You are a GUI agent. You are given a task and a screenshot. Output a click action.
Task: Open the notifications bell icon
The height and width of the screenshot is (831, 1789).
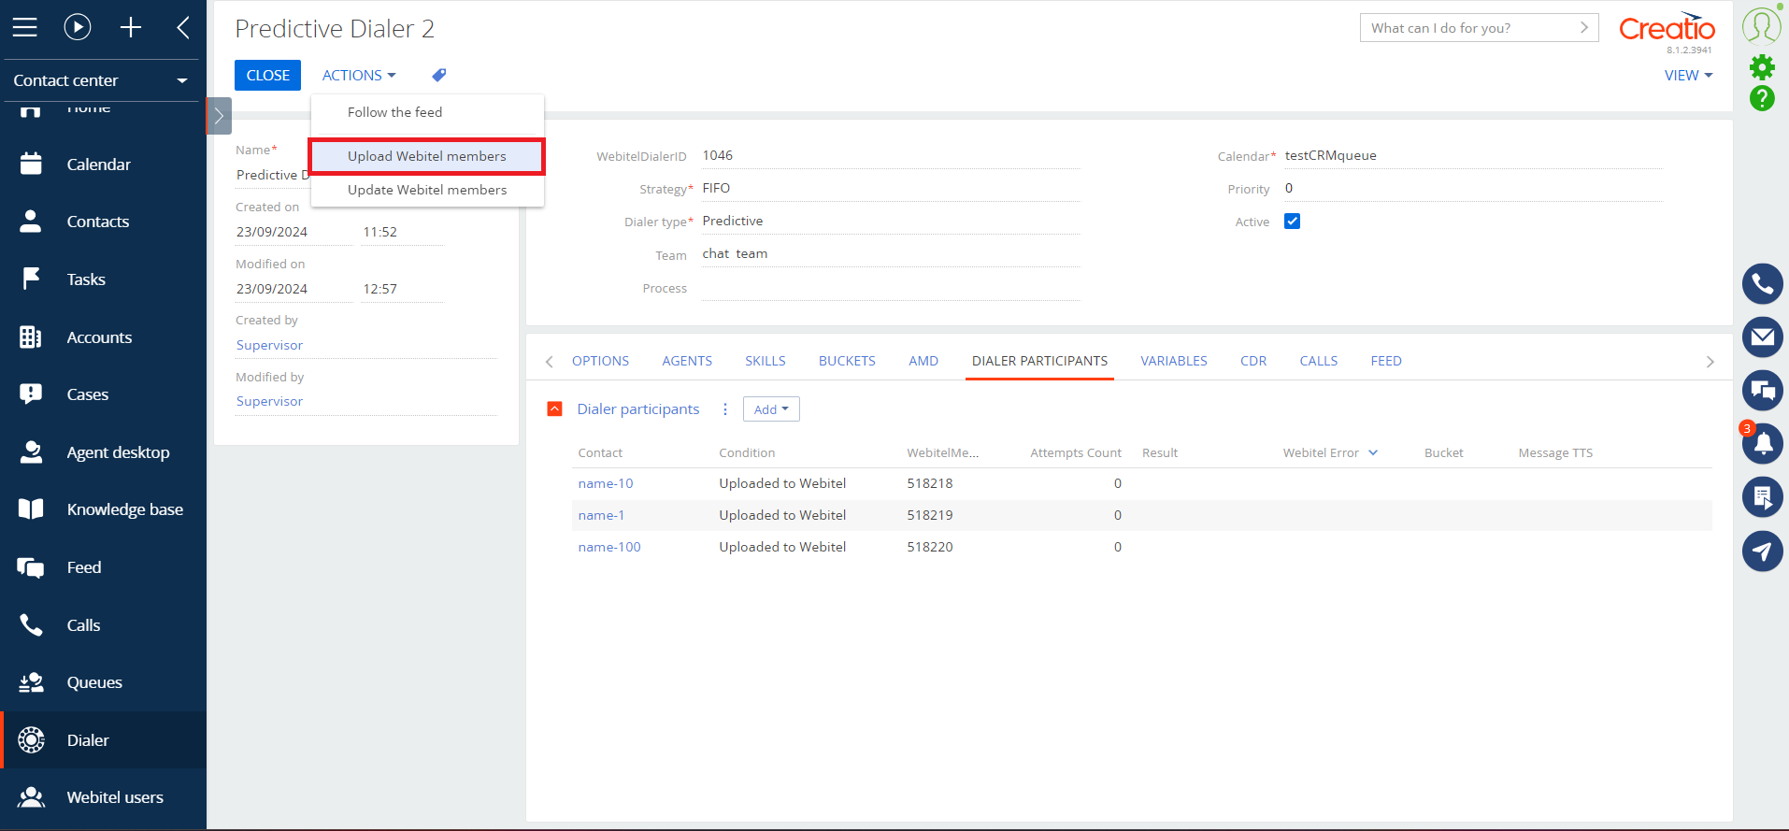(1763, 443)
